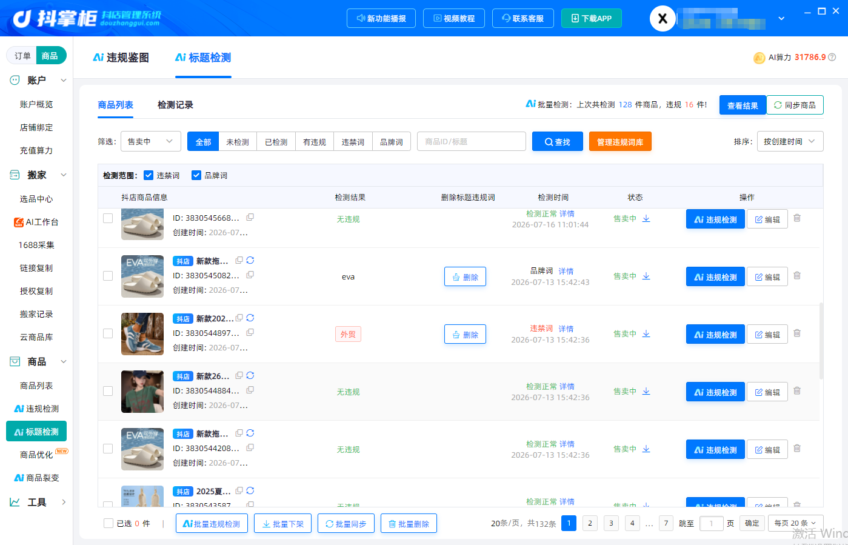The width and height of the screenshot is (848, 545).
Task: Copy product ID 3830545668 via copy icon
Action: pos(250,217)
